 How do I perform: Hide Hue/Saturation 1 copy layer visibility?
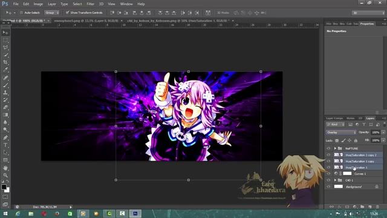click(328, 161)
